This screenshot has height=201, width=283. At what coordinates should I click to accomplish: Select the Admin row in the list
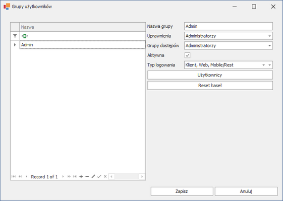(x=82, y=45)
